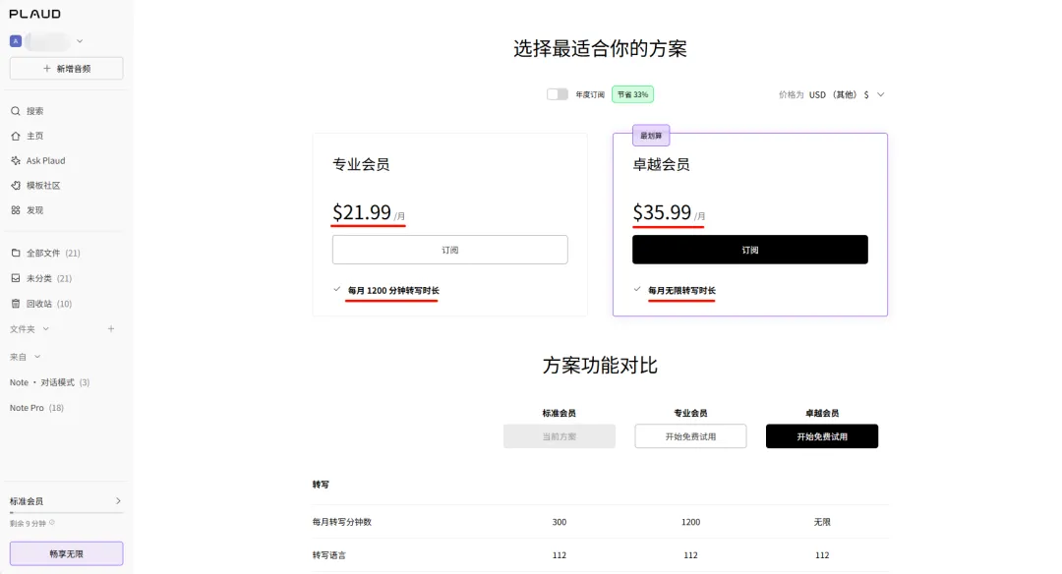Click the 节省 33% savings badge
The height and width of the screenshot is (574, 1062).
632,94
